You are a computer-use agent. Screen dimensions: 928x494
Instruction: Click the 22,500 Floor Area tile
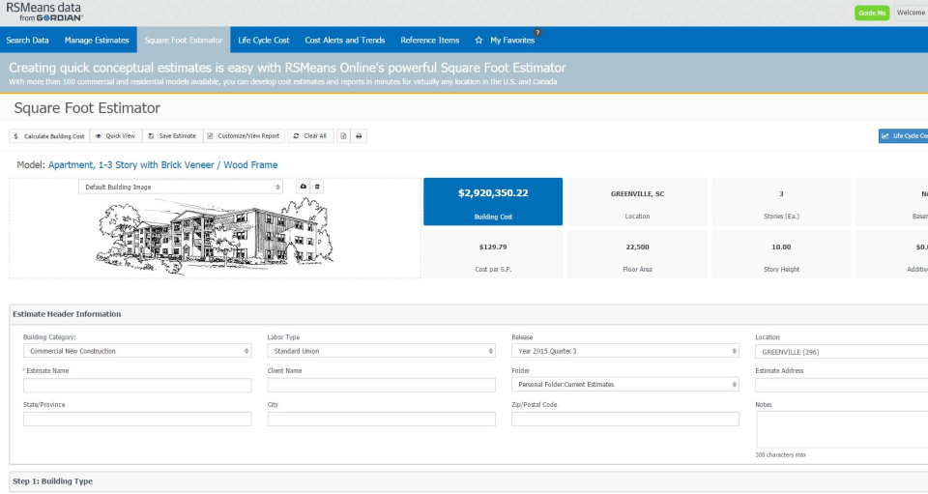637,255
